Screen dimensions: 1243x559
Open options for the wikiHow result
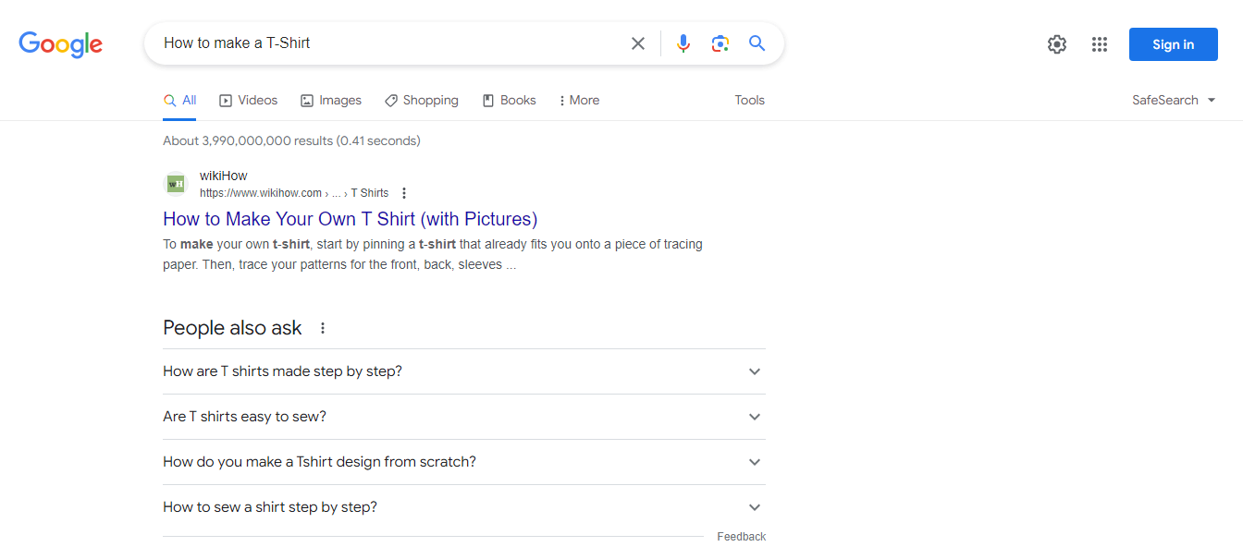pos(404,192)
